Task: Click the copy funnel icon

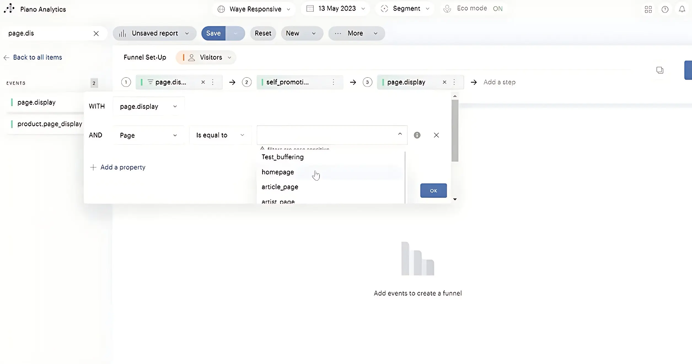Action: (x=660, y=70)
